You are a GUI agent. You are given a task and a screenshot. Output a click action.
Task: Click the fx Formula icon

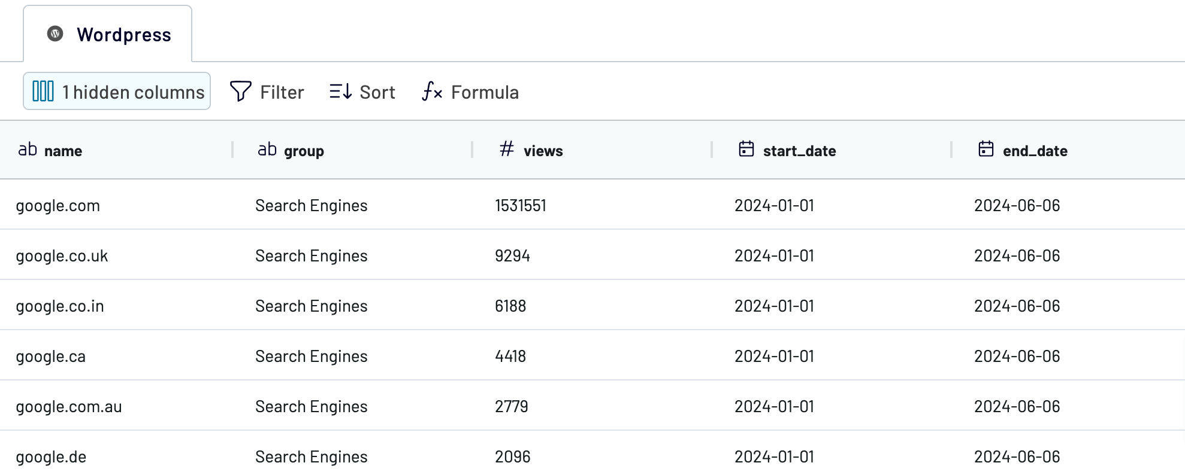click(432, 92)
